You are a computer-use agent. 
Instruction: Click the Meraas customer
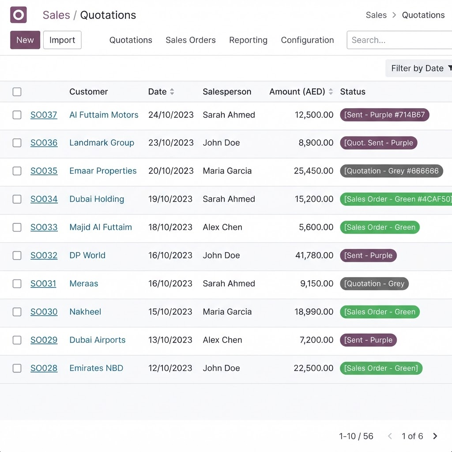tap(83, 284)
